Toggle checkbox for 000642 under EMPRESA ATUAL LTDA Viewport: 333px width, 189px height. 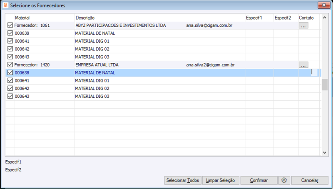10,88
